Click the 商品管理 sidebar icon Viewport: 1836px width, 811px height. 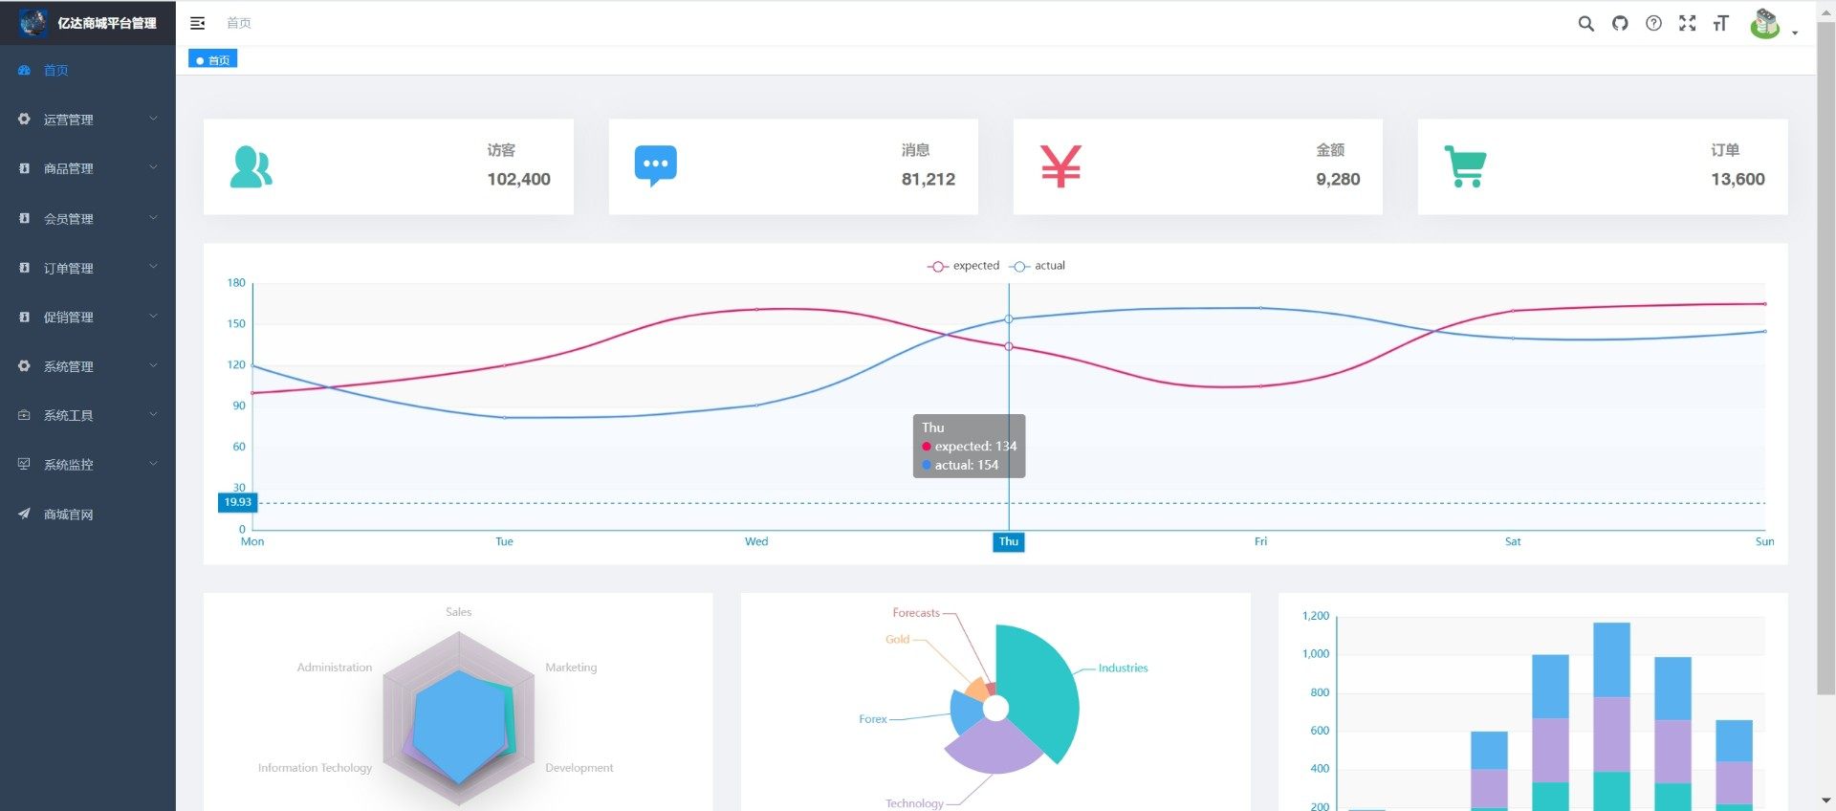pos(24,168)
